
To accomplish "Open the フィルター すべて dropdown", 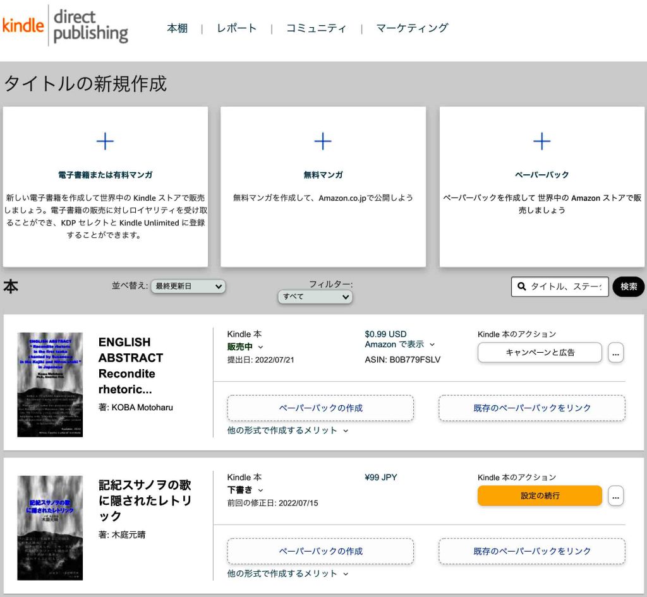I will pyautogui.click(x=315, y=297).
